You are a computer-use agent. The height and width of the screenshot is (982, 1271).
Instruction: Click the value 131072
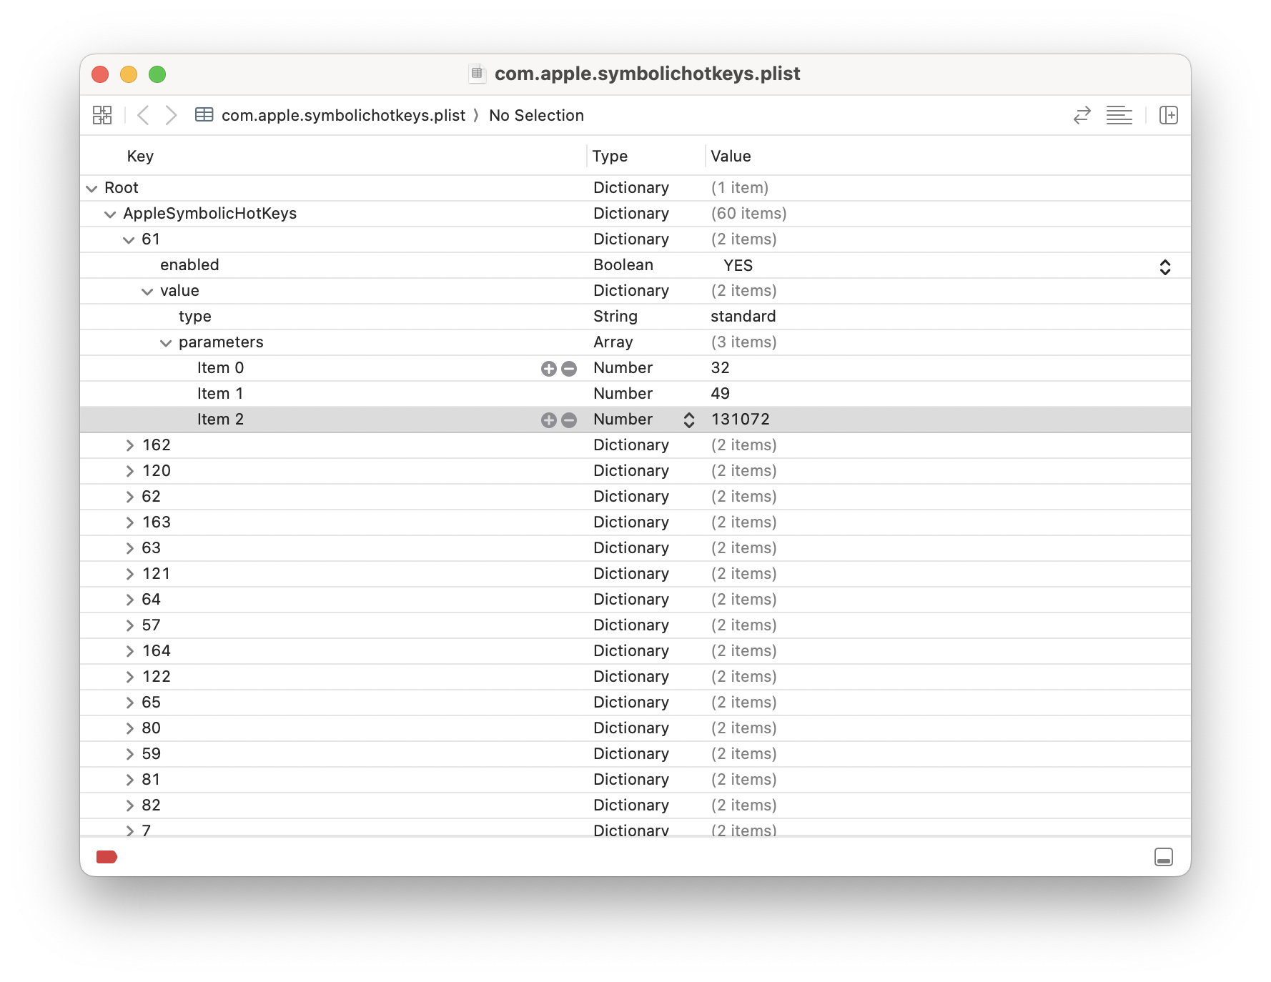[x=740, y=420]
